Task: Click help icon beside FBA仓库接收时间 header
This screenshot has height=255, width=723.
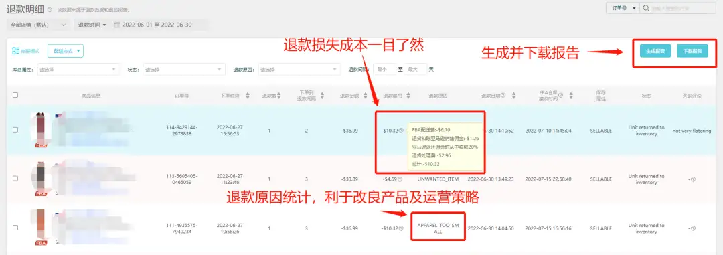Action: (561, 96)
